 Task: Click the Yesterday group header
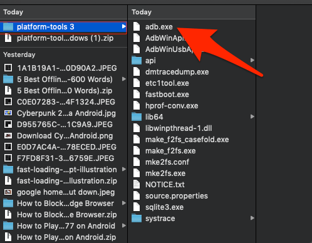coord(19,54)
